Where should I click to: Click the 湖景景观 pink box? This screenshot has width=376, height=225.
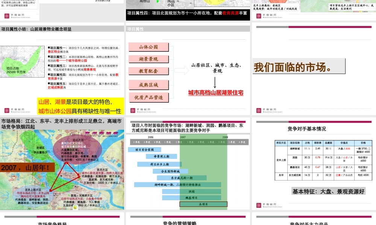click(149, 59)
